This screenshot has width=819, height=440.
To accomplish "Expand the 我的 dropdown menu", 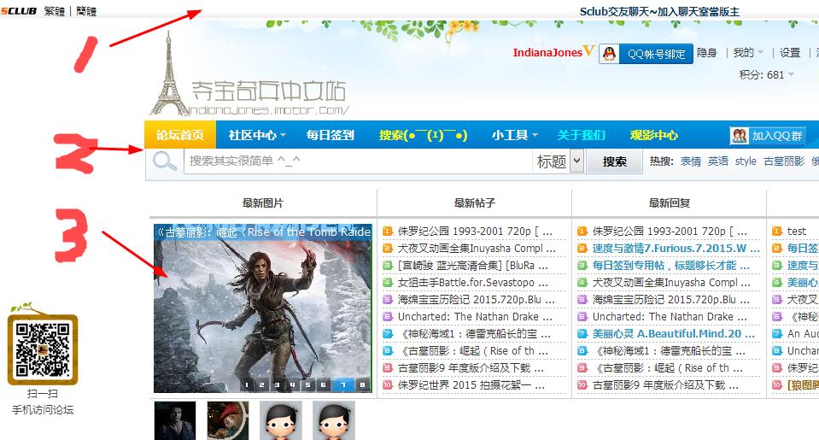I will pyautogui.click(x=748, y=53).
